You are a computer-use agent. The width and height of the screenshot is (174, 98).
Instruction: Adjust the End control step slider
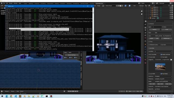coord(168,84)
